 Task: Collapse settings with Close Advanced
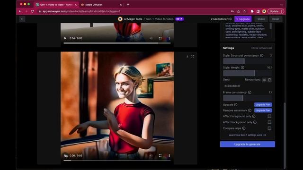click(261, 48)
